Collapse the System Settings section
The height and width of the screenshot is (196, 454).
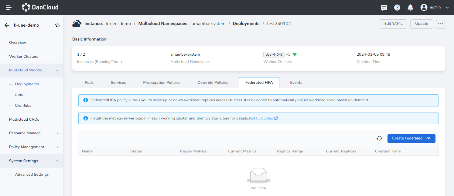[x=57, y=161]
